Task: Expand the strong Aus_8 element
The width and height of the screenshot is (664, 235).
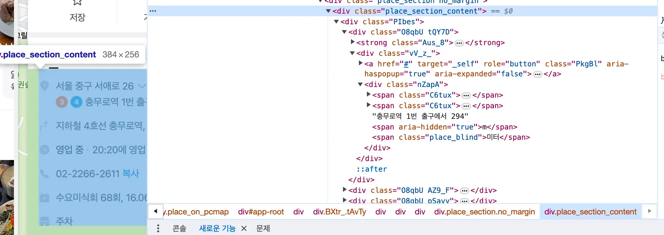Action: 353,42
